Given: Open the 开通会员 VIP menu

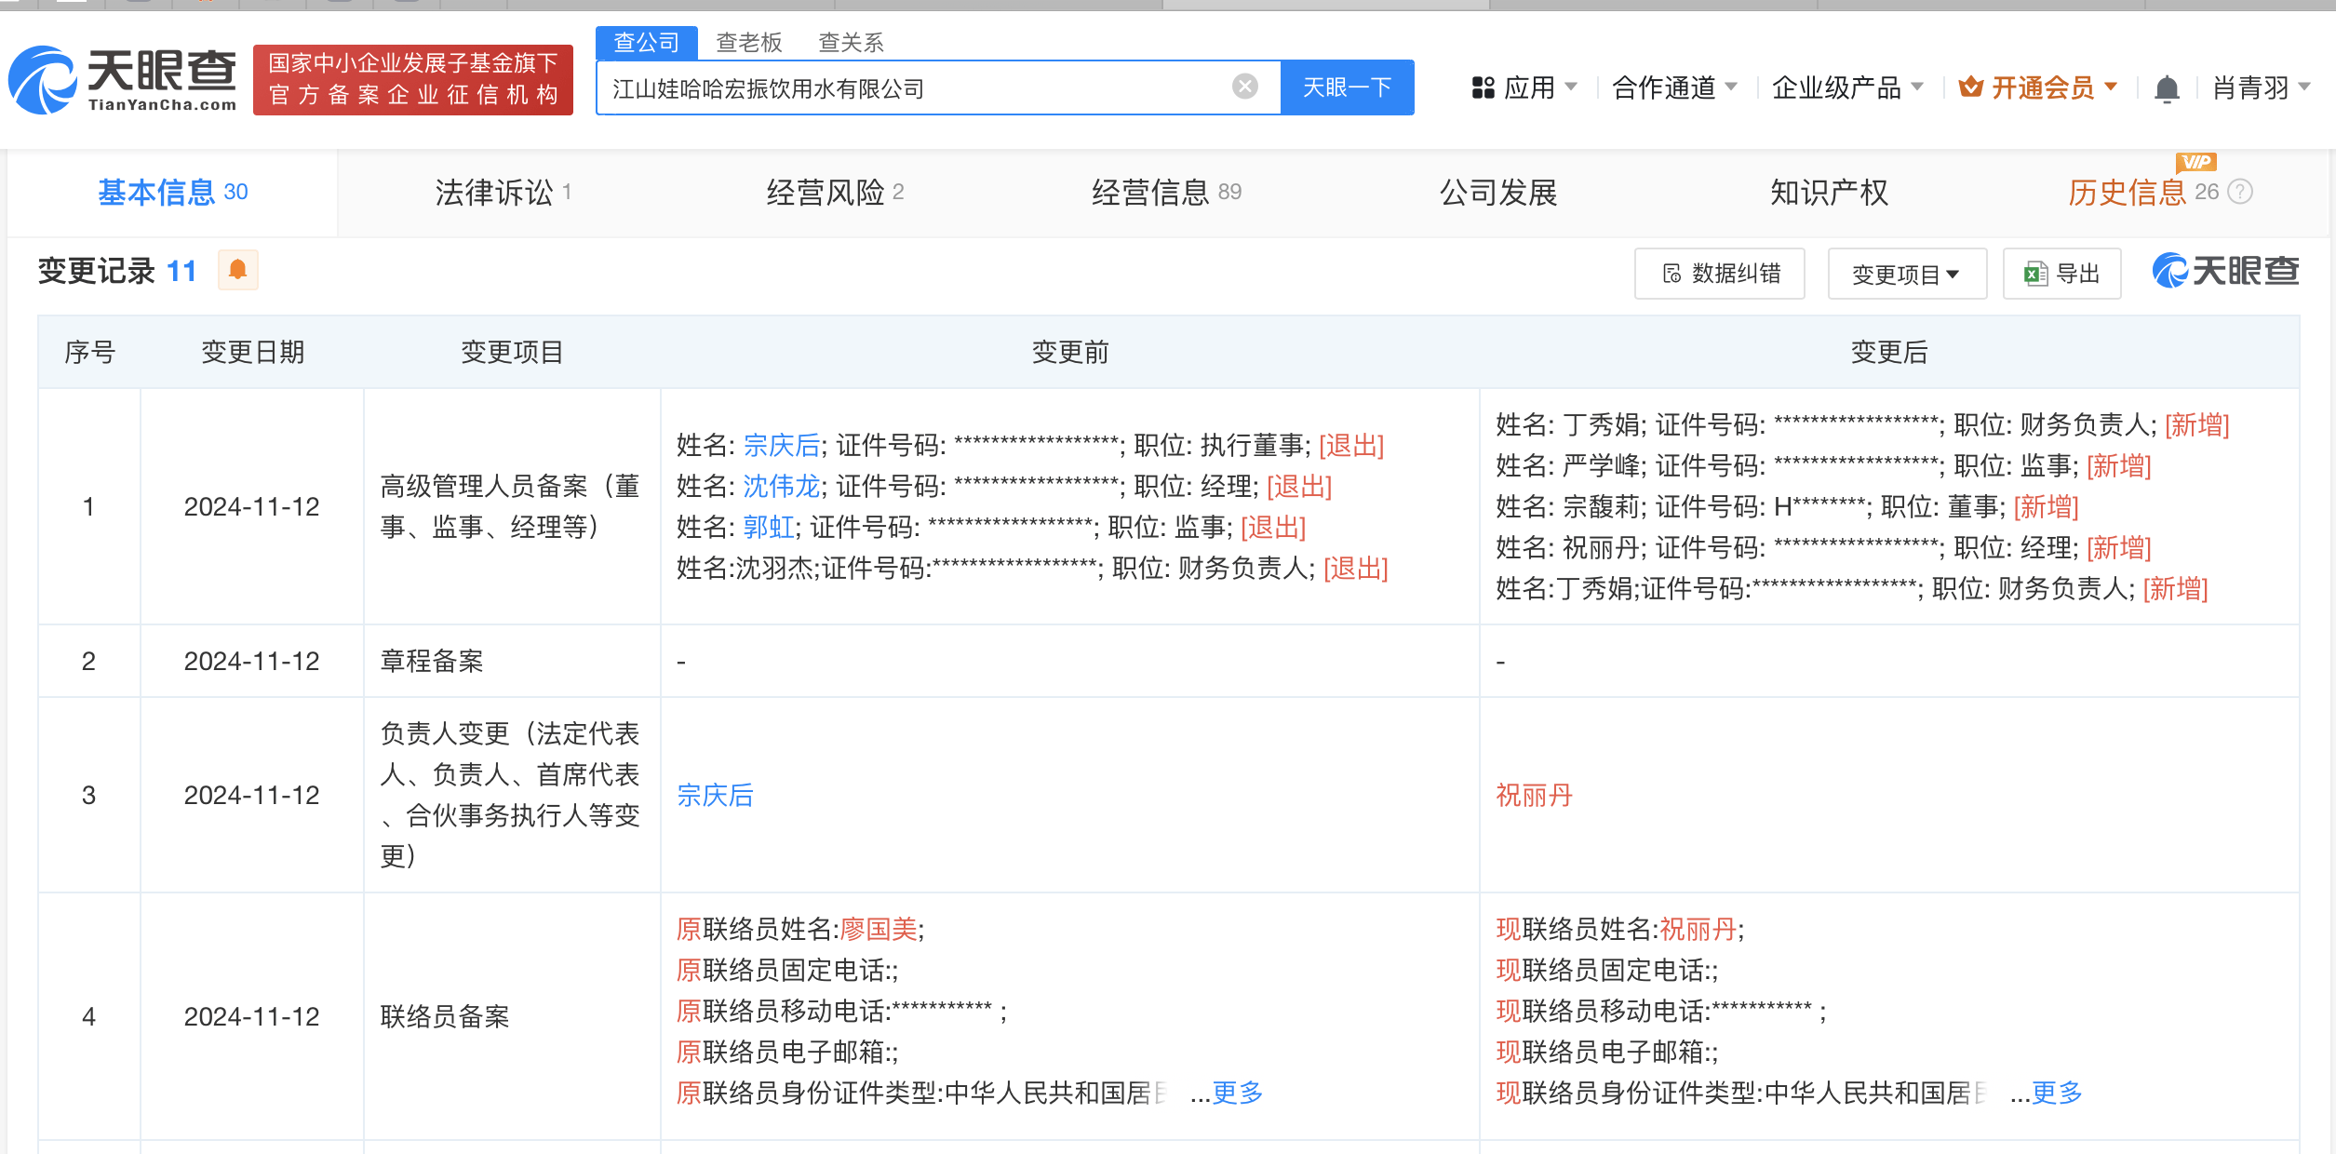Looking at the screenshot, I should click(2038, 87).
